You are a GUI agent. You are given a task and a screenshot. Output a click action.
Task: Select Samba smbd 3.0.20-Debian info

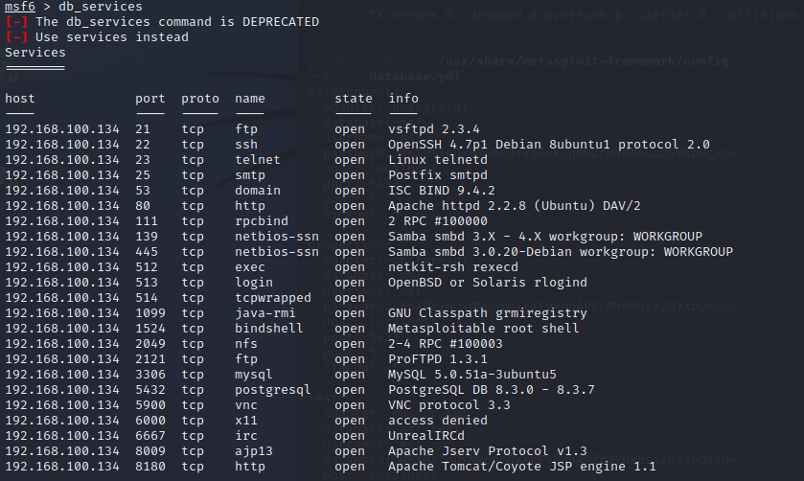click(561, 252)
